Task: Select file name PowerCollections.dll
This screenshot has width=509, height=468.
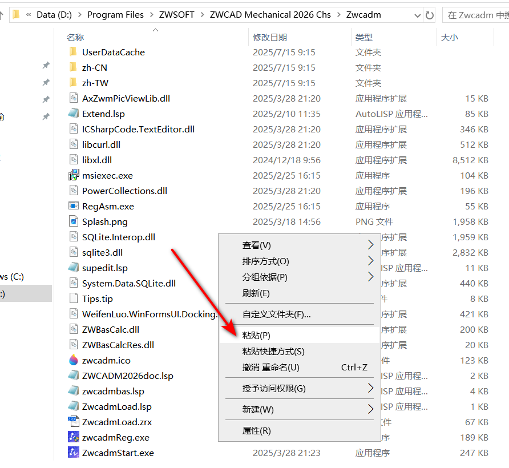Action: point(124,191)
